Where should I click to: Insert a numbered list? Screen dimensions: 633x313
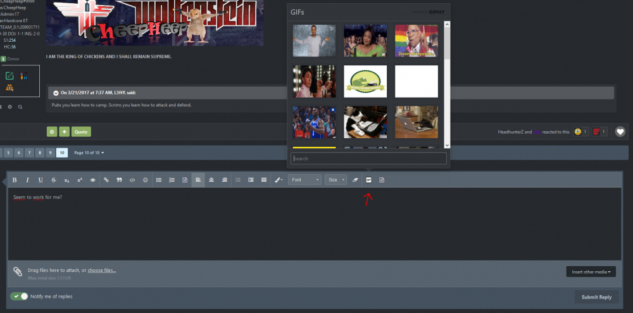[x=172, y=180]
